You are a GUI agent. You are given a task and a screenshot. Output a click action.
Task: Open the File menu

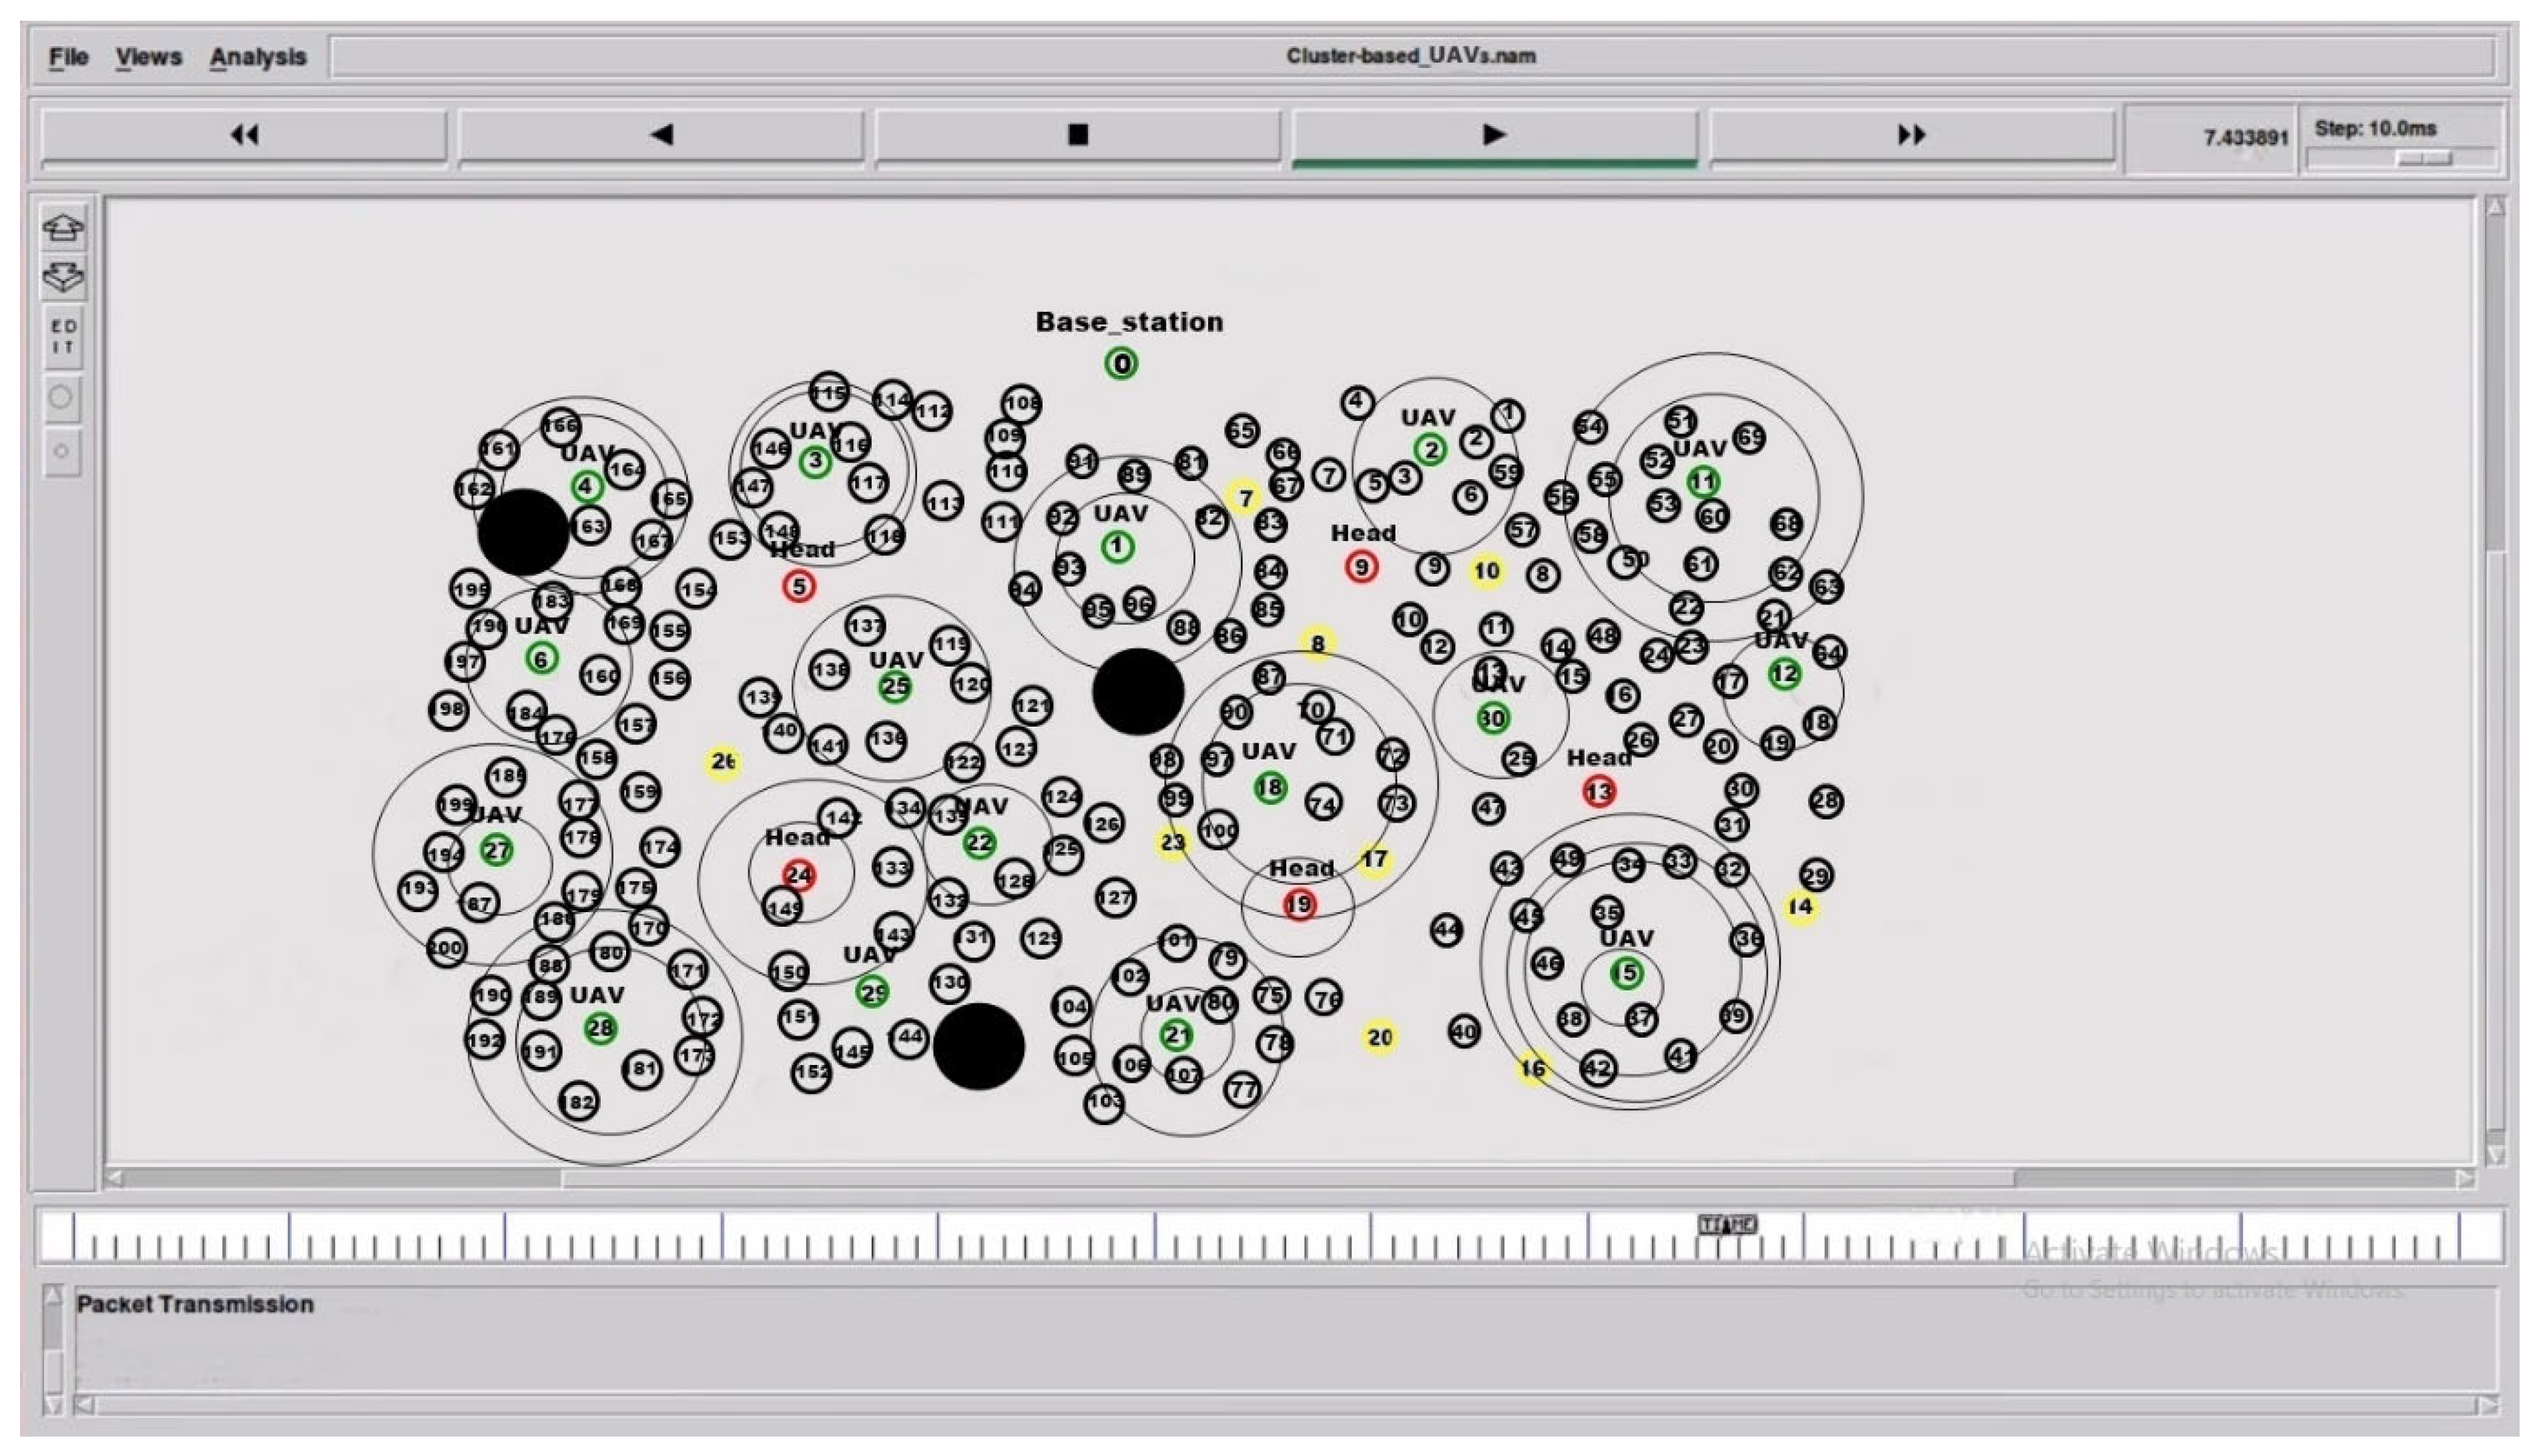coord(68,57)
